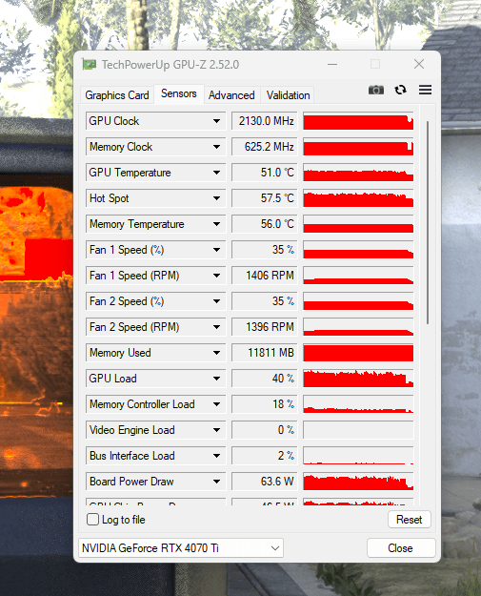The width and height of the screenshot is (481, 596).
Task: Click the Reset button
Action: pyautogui.click(x=410, y=519)
